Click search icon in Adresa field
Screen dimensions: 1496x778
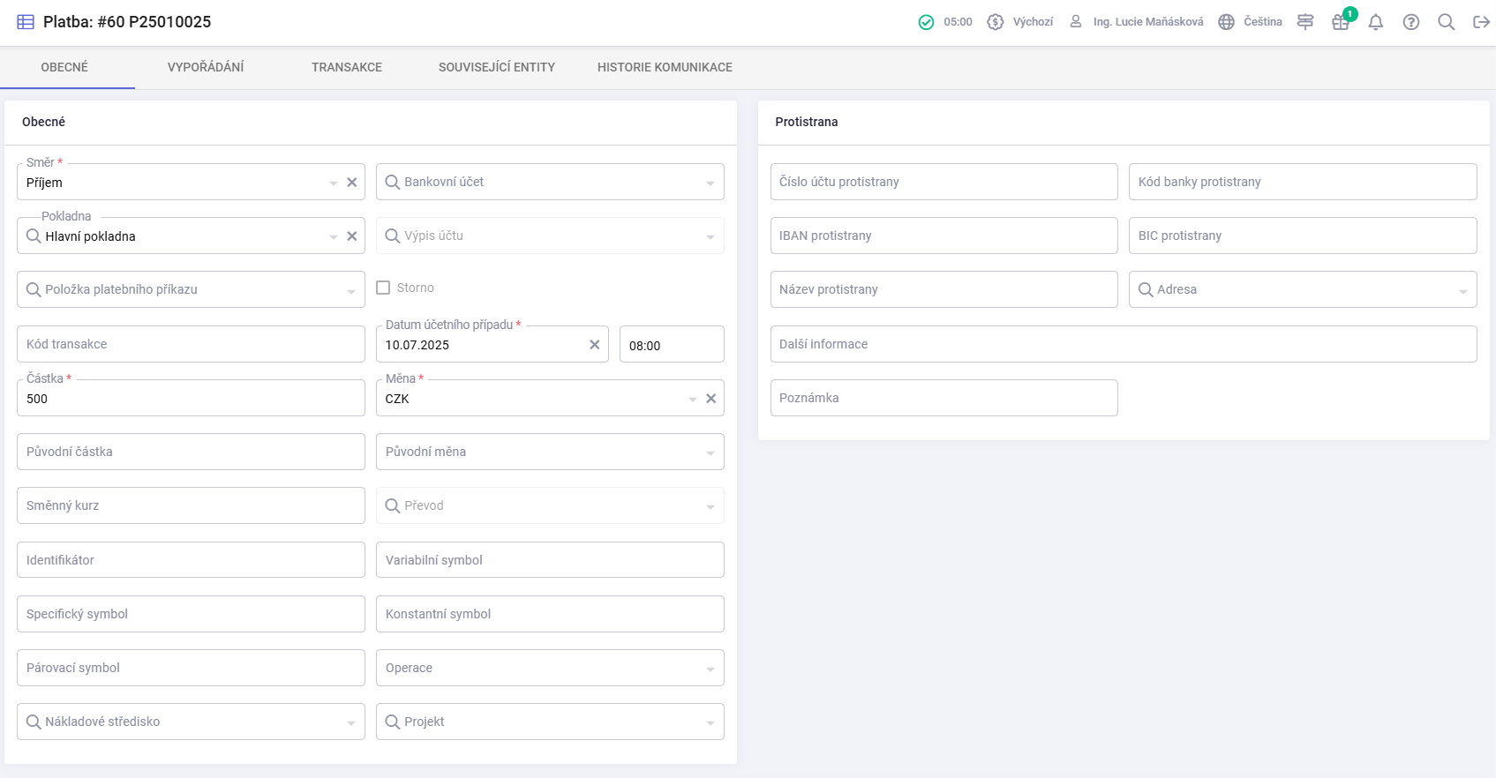(1146, 289)
